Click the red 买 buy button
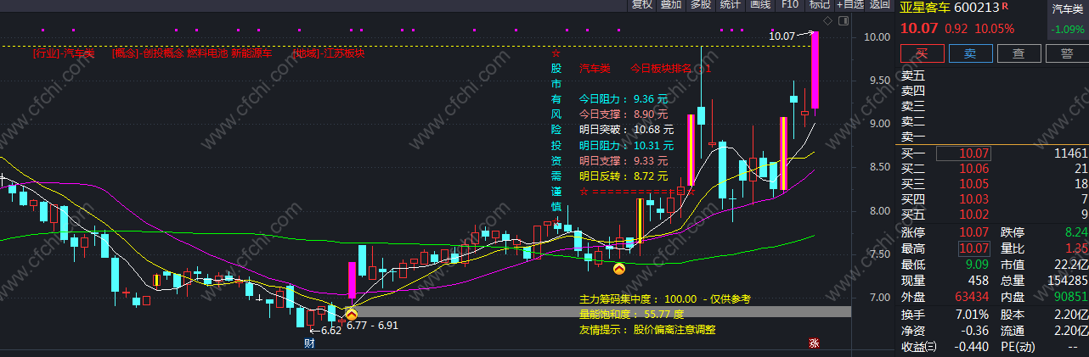The height and width of the screenshot is (357, 1089). (923, 53)
